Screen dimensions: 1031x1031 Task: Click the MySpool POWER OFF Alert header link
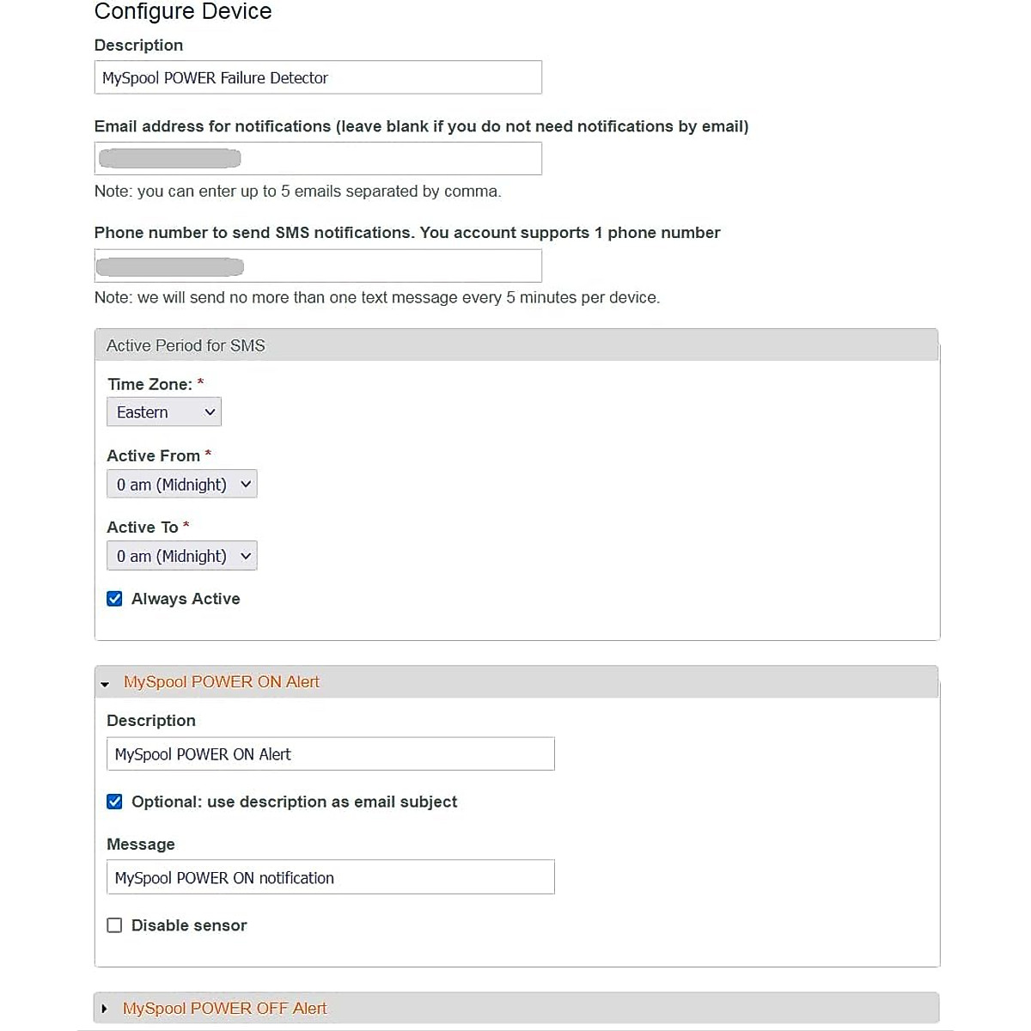pos(225,1009)
